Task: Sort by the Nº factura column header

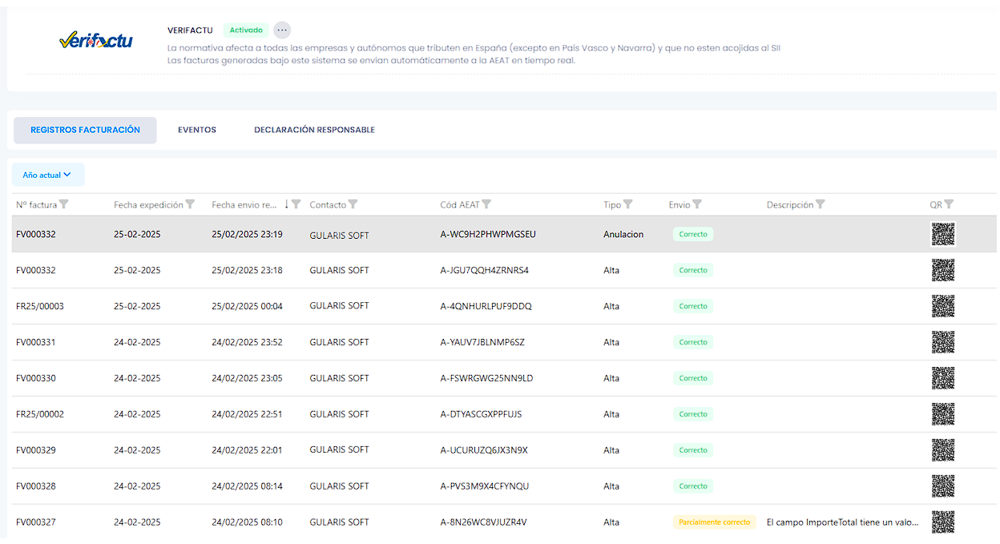Action: tap(37, 205)
